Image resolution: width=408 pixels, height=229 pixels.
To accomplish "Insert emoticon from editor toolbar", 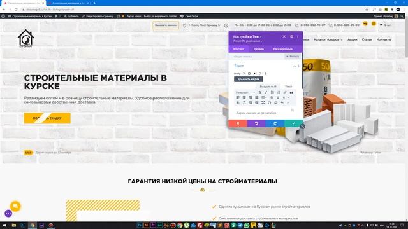I will pos(276,103).
